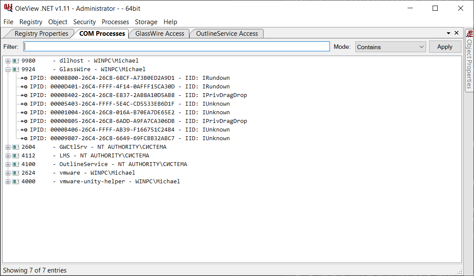Open the tab list dropdown arrow
The image size is (474, 276).
[448, 33]
